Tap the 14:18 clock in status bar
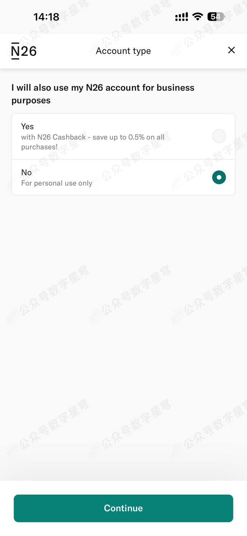 click(x=46, y=17)
